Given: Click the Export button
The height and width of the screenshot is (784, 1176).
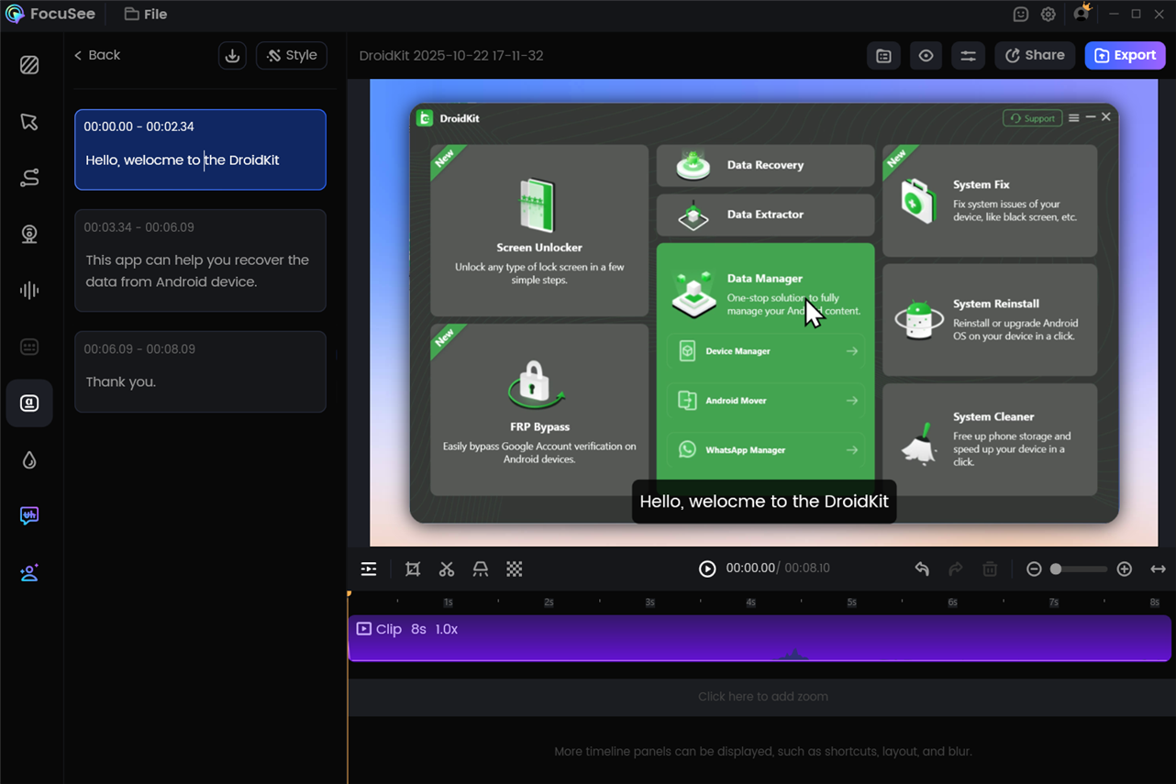Looking at the screenshot, I should (x=1125, y=56).
